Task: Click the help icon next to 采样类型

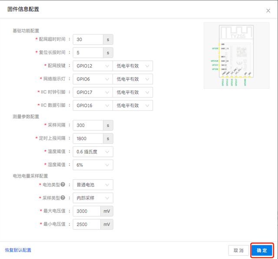Action: (x=63, y=197)
